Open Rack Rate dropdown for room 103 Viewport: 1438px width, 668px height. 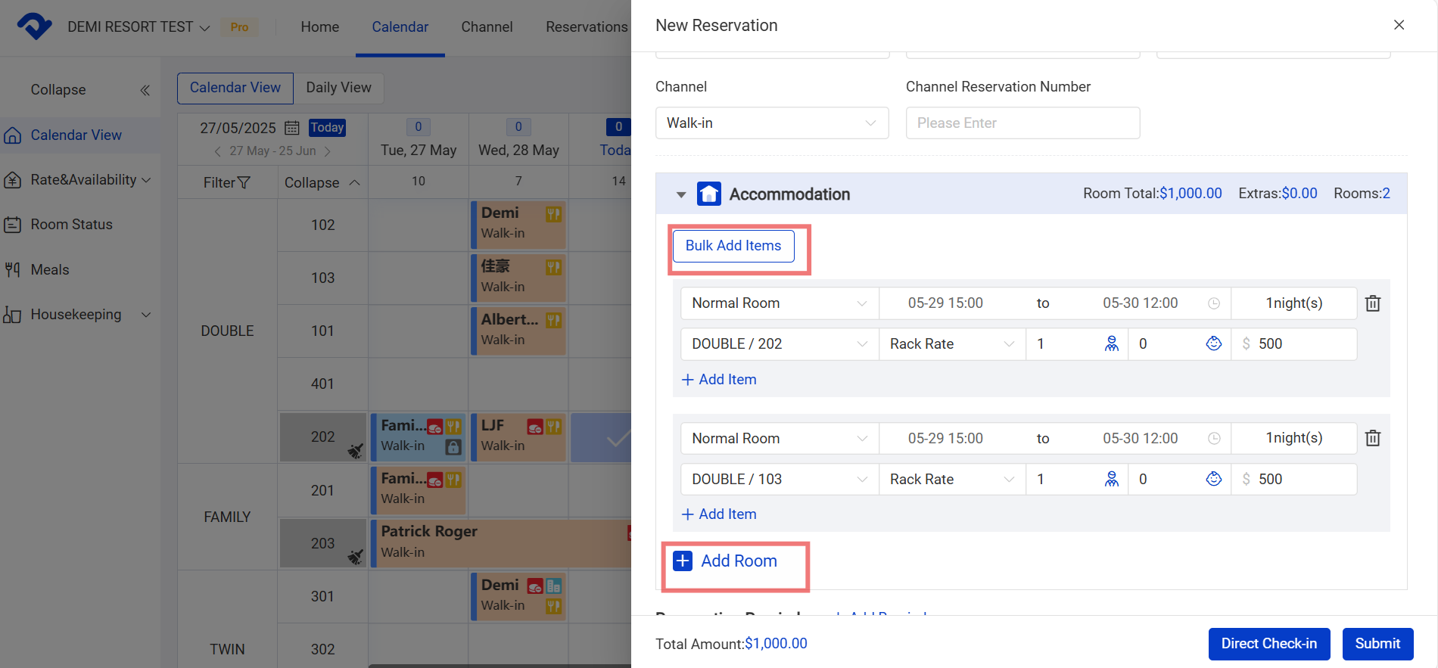click(x=951, y=479)
